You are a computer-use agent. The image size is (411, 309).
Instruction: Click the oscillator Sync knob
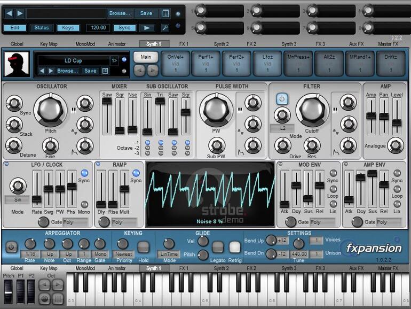tap(14, 103)
